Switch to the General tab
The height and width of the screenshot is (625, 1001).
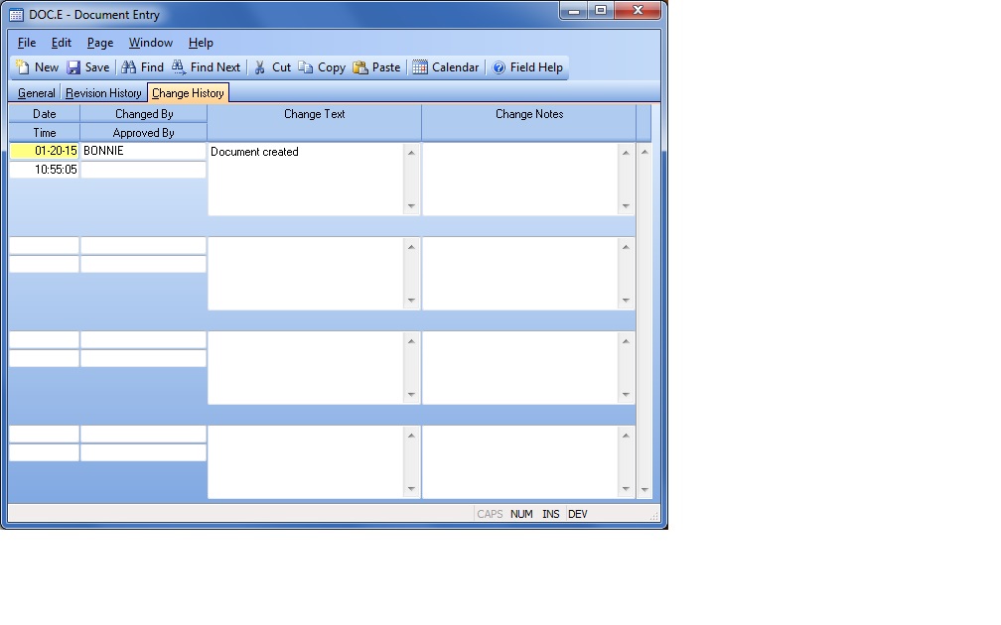(x=37, y=93)
